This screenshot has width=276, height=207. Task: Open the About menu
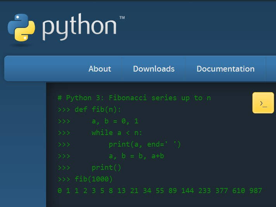[100, 69]
